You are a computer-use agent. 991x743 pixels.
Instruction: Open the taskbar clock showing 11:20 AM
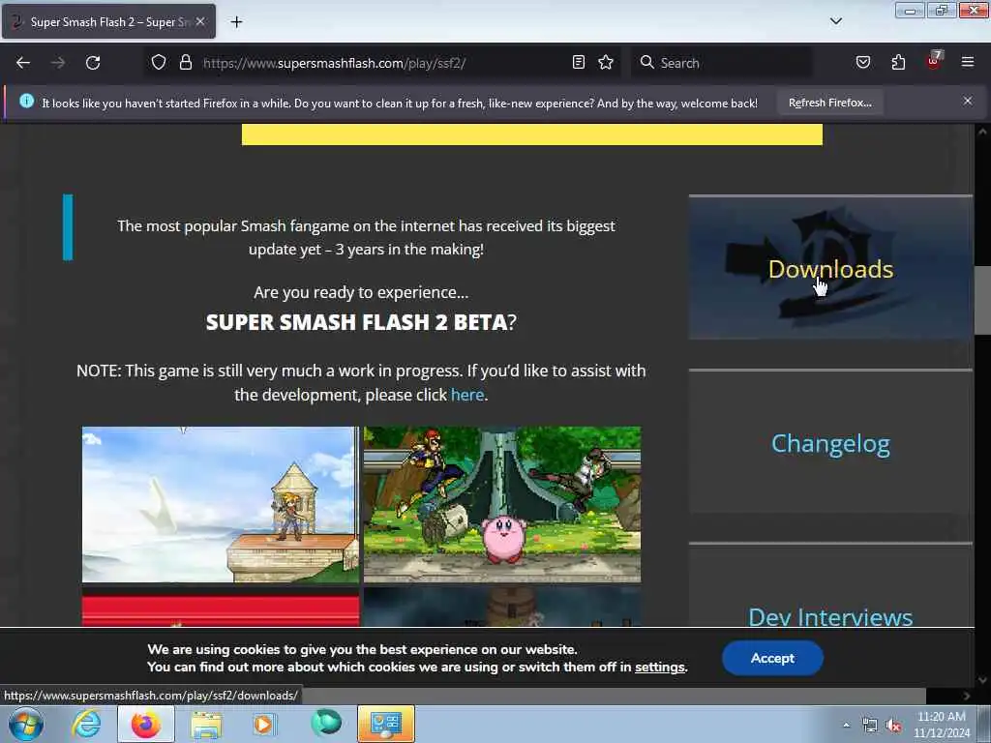tap(941, 725)
